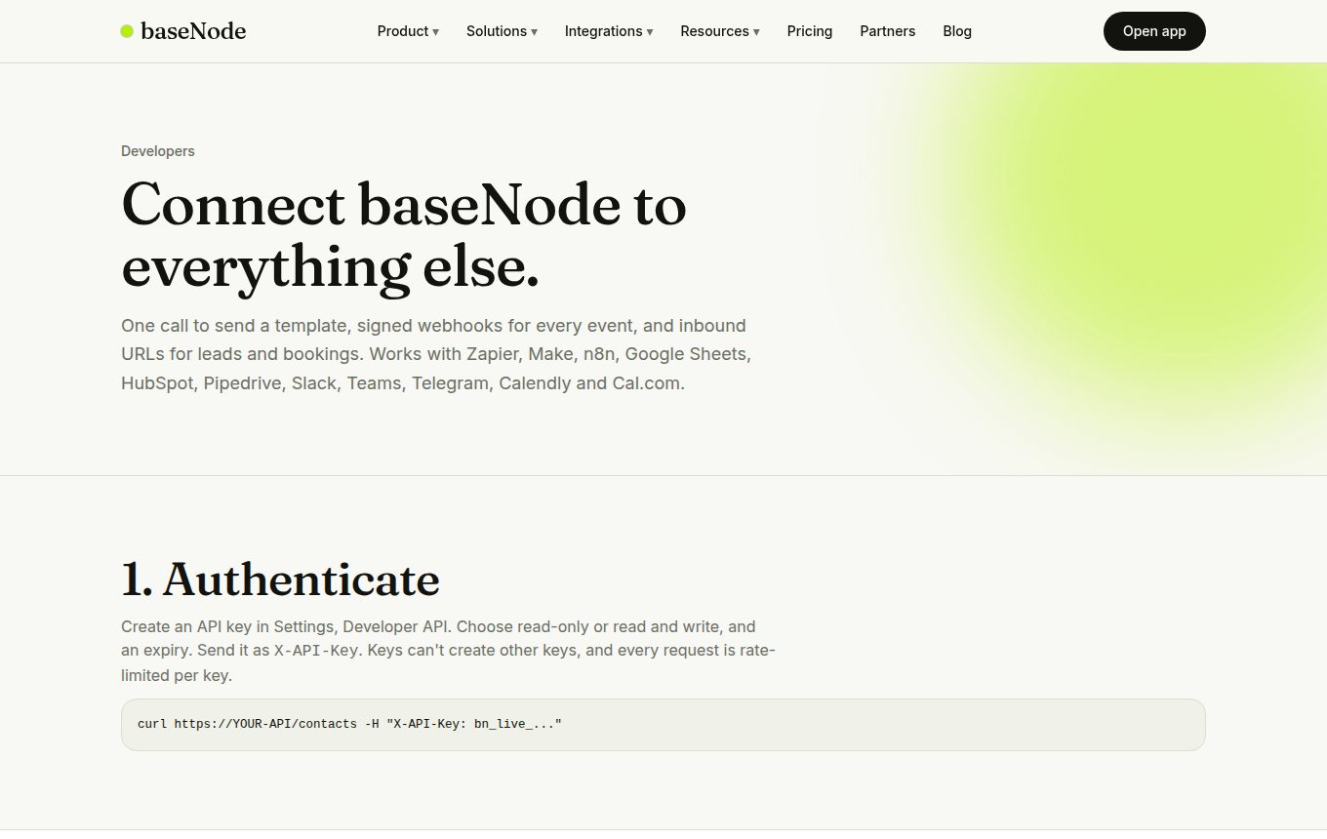Viewport: 1327px width, 839px height.
Task: Go to the baseNode home link
Action: point(183,31)
